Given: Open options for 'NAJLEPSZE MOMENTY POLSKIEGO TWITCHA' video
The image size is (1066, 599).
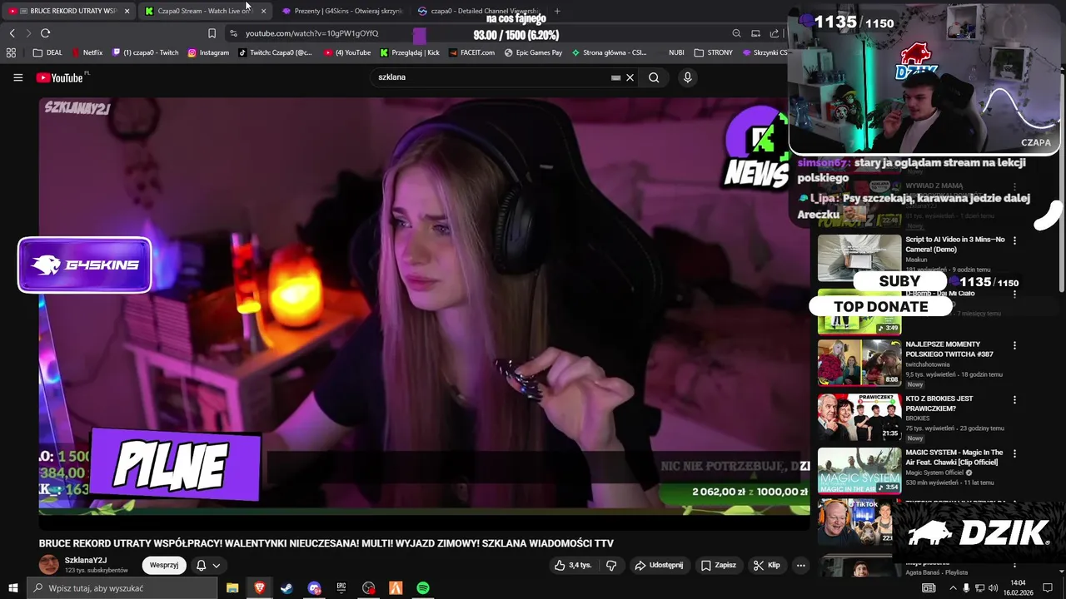Looking at the screenshot, I should (x=1014, y=345).
